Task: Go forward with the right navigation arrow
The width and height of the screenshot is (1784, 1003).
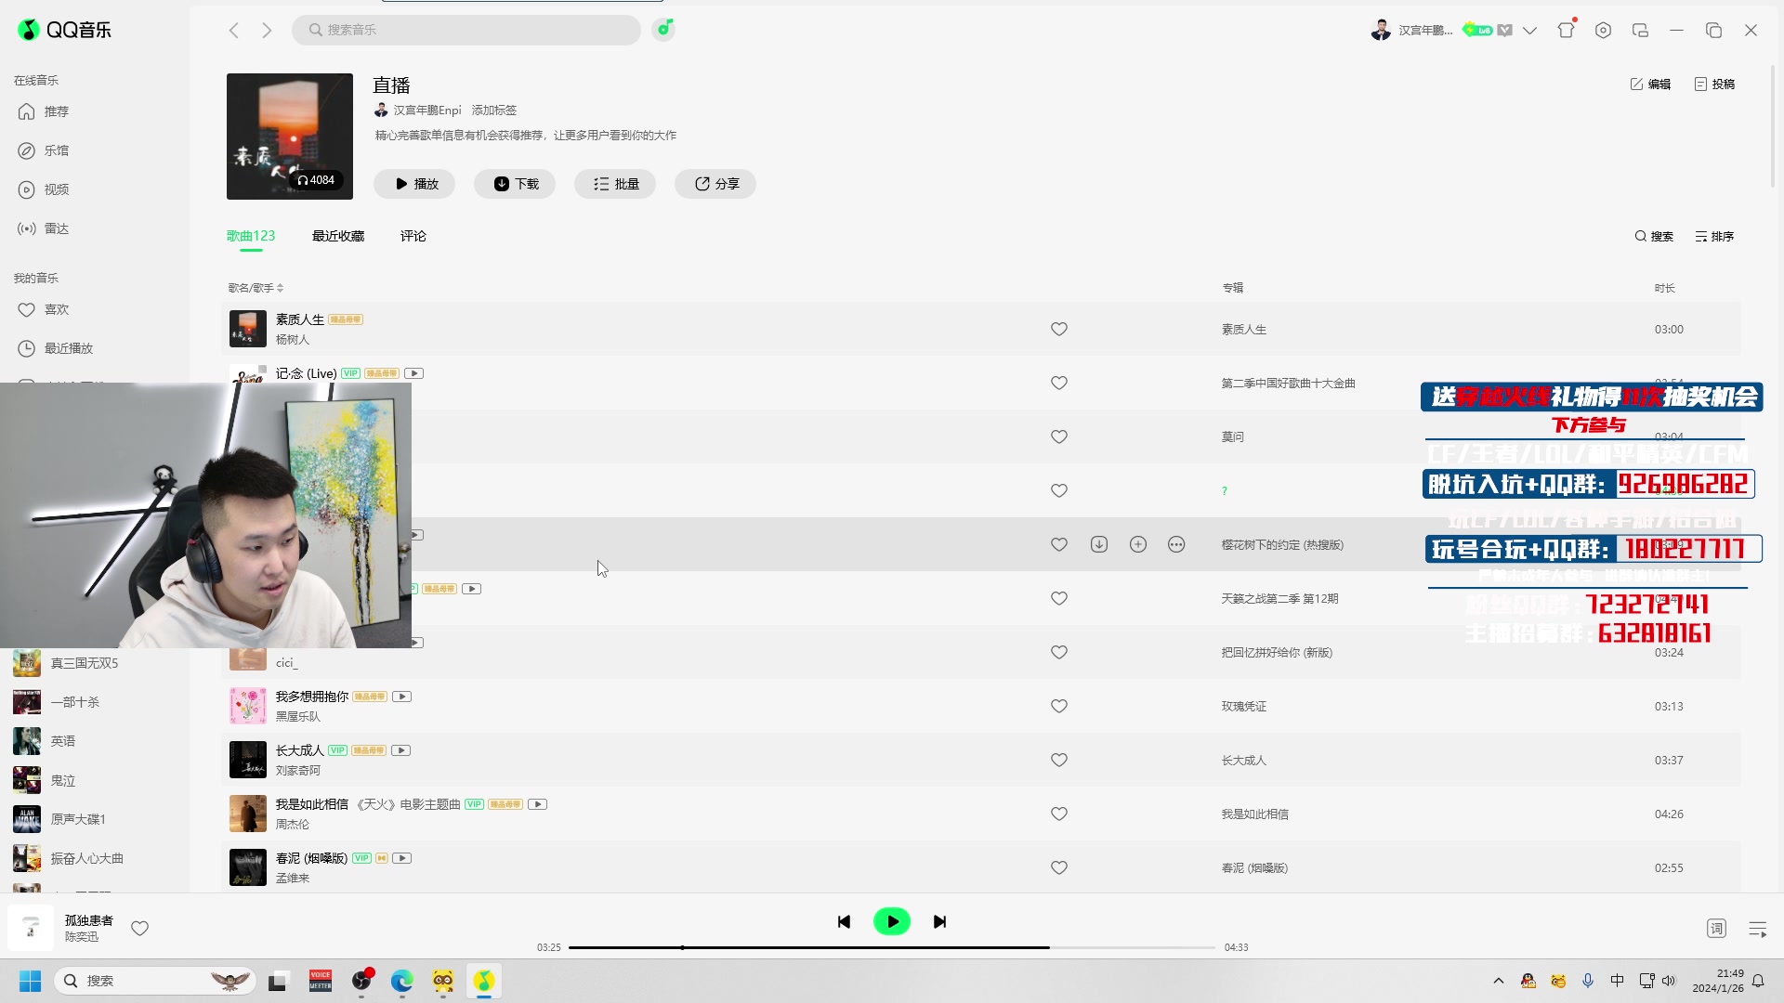Action: (267, 31)
